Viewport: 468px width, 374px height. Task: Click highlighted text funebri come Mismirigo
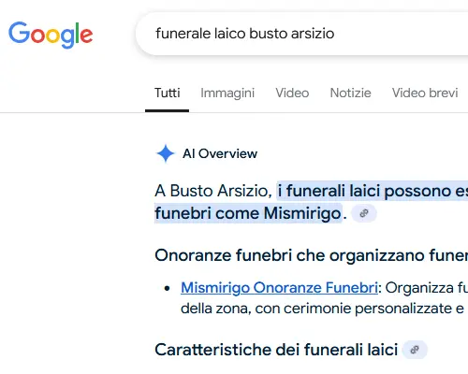tap(248, 214)
